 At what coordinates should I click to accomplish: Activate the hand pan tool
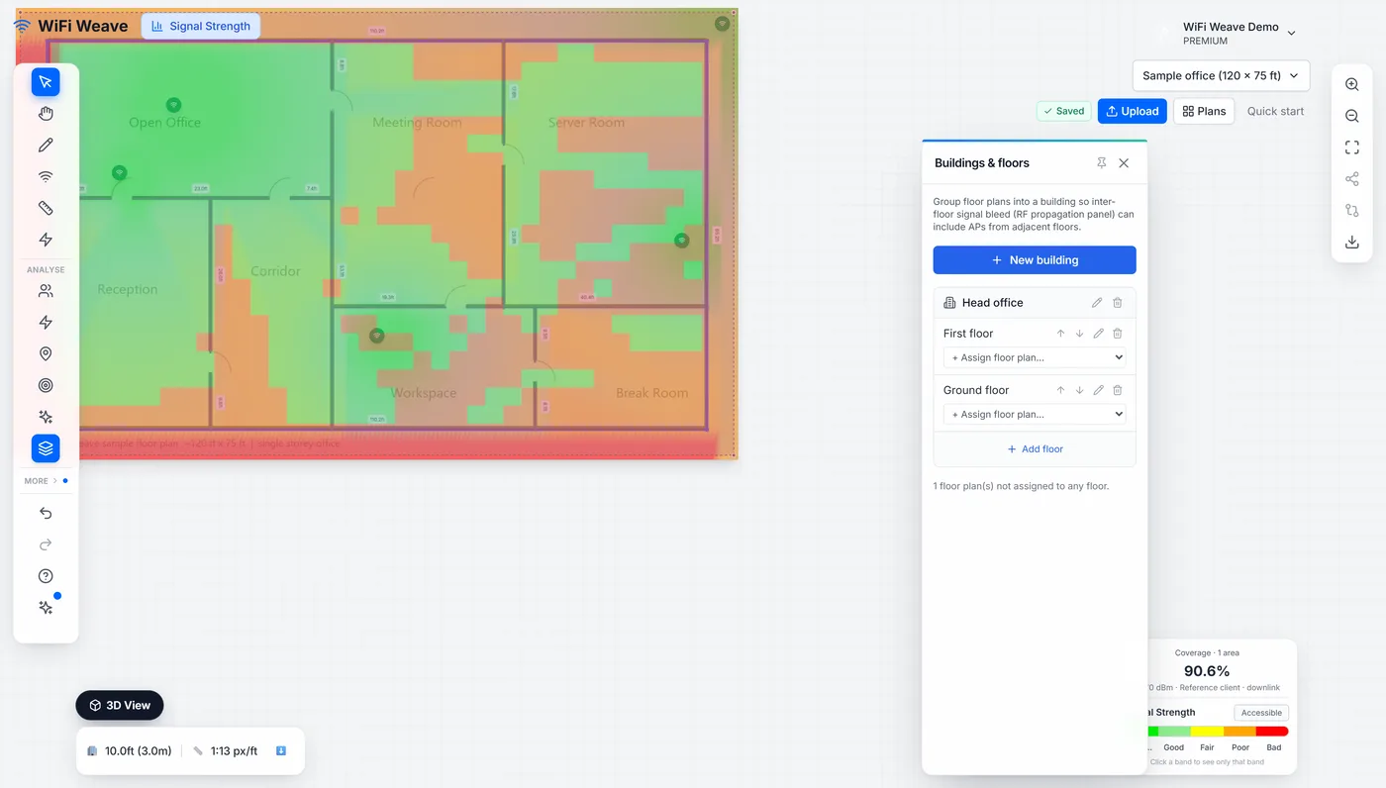click(x=46, y=114)
